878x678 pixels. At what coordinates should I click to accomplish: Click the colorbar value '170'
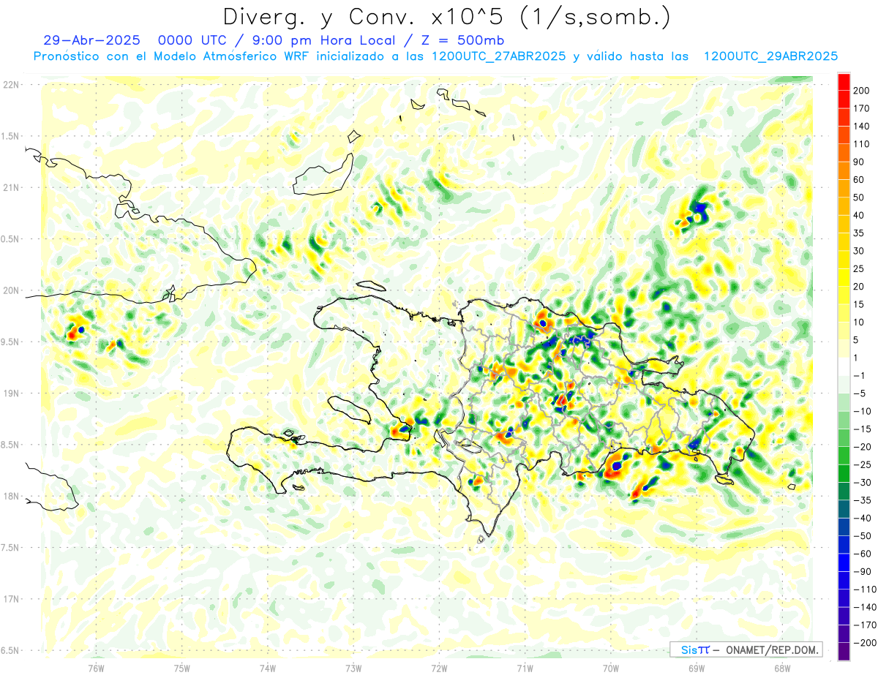pyautogui.click(x=860, y=108)
